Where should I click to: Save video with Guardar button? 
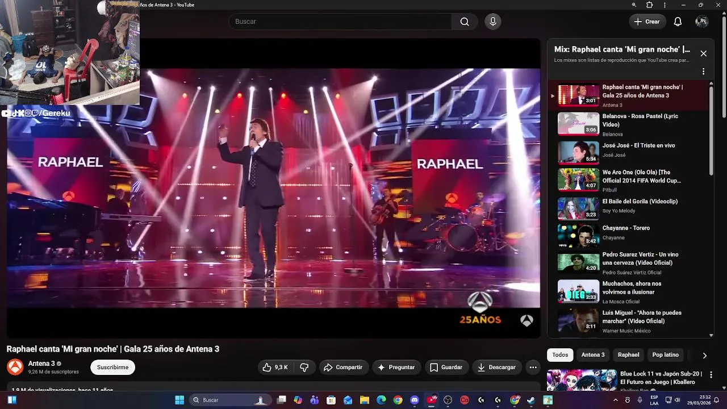click(x=446, y=368)
